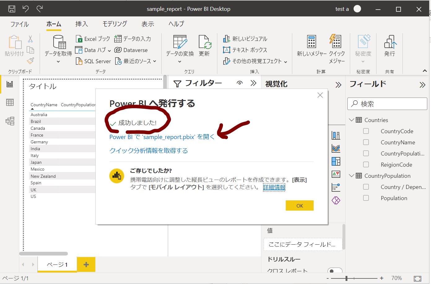Switch to Model view icon
431x284 pixels.
[x=10, y=121]
